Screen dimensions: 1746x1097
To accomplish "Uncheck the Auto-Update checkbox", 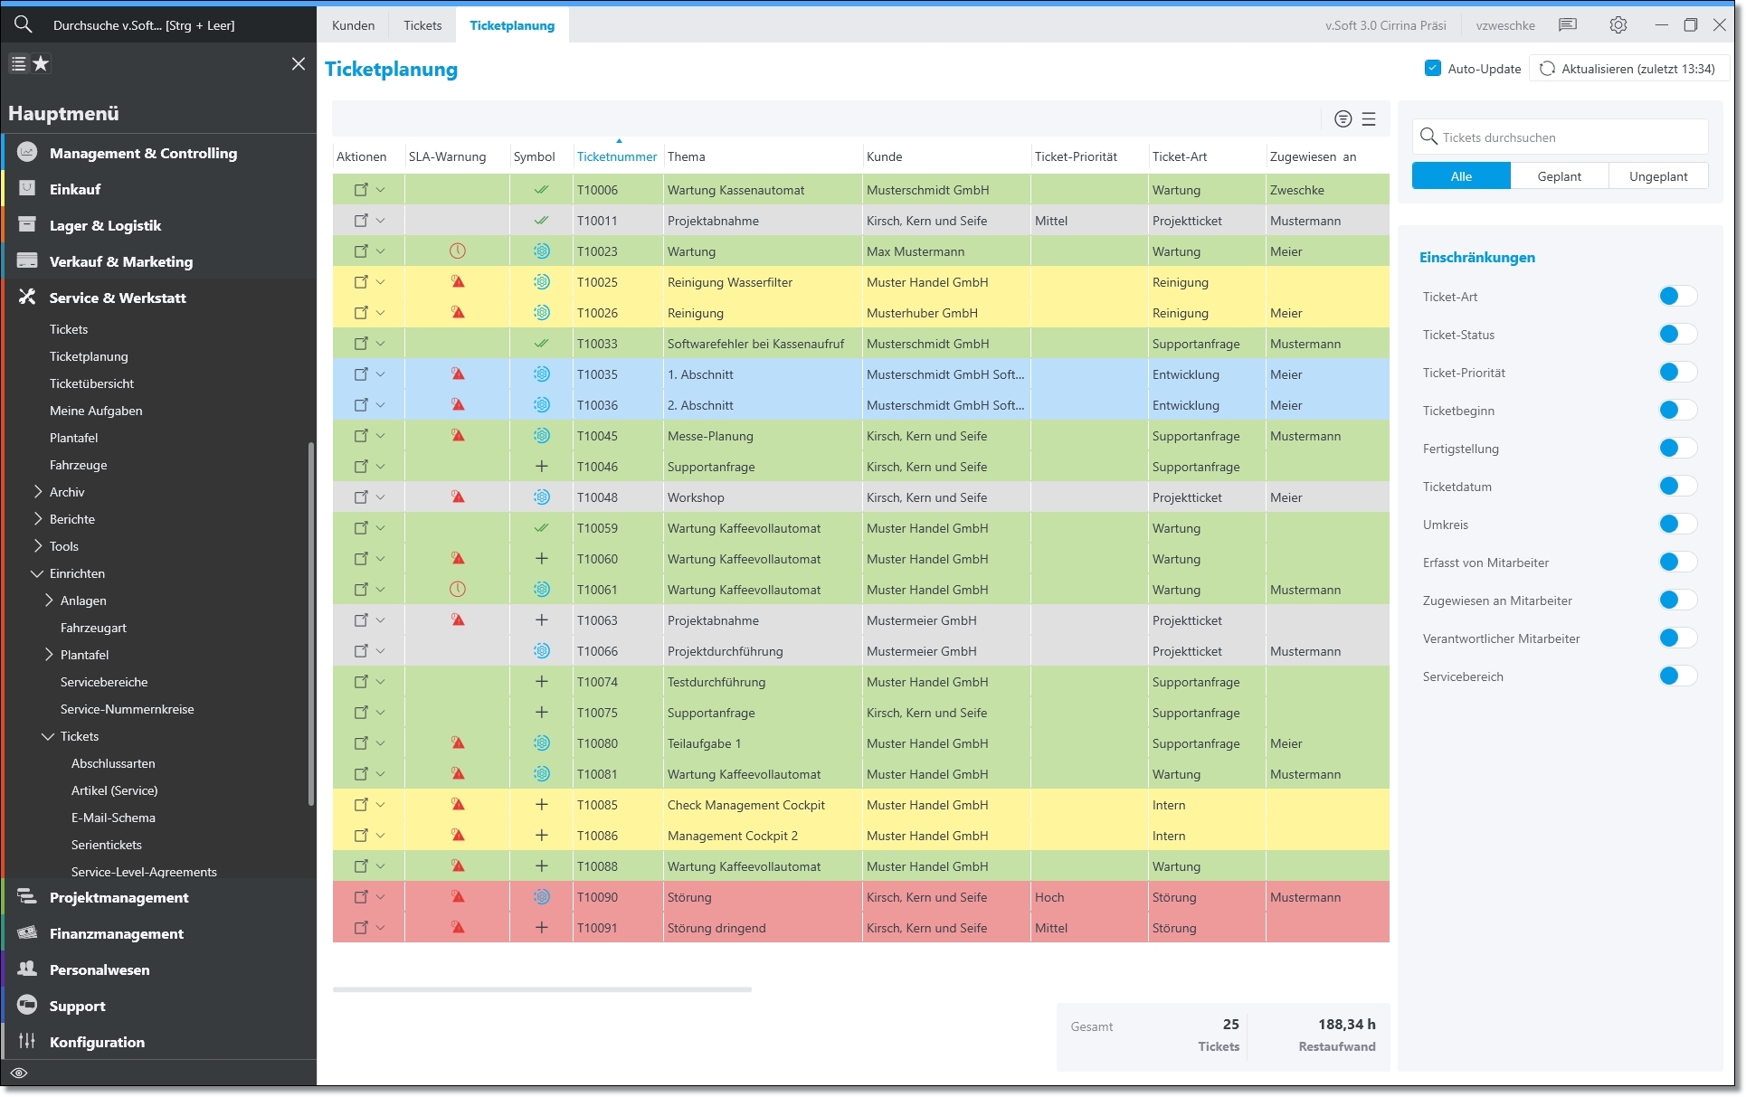I will tap(1432, 68).
